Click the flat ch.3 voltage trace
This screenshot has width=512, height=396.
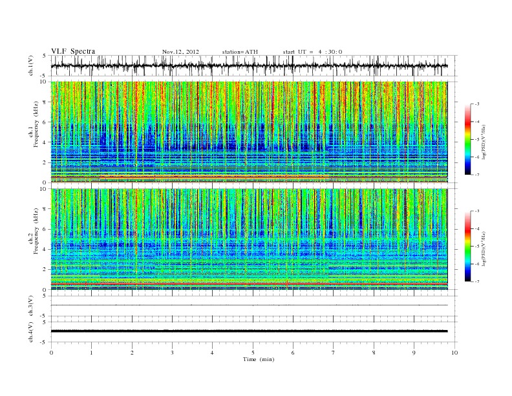(x=249, y=305)
